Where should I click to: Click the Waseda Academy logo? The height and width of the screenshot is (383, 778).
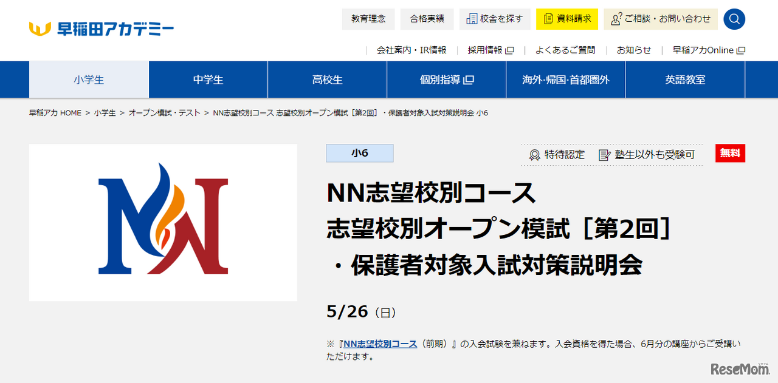click(x=102, y=28)
